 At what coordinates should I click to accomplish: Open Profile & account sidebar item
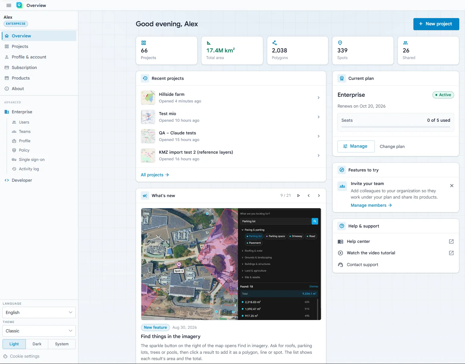39,57
